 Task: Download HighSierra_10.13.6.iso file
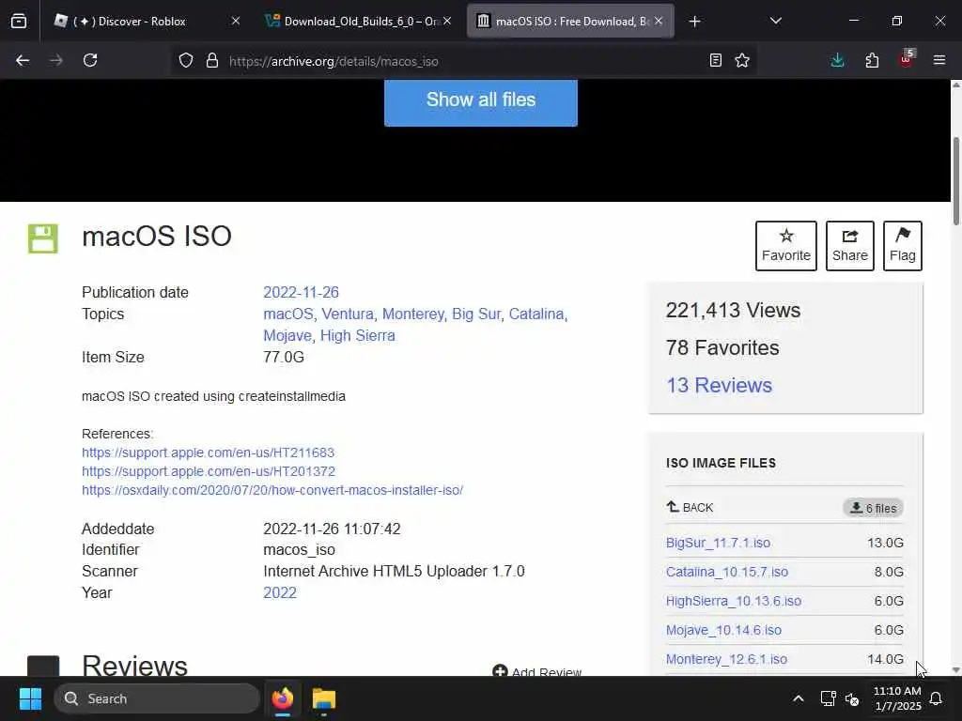734,601
